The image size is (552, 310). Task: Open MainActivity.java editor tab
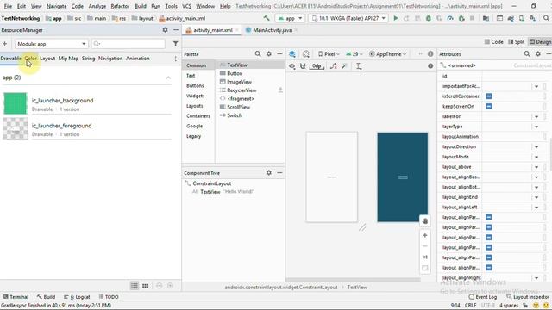(x=272, y=30)
